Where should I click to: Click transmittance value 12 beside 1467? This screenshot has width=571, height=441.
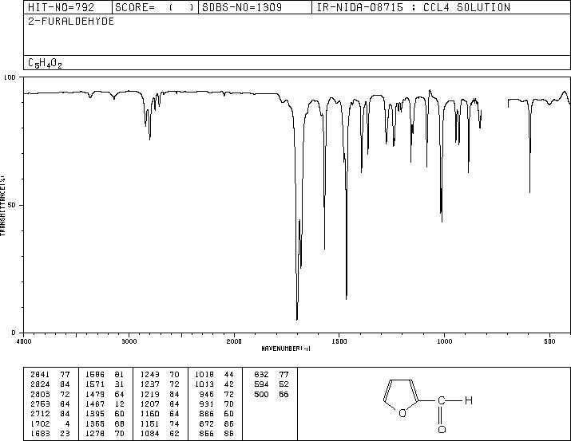pos(120,404)
